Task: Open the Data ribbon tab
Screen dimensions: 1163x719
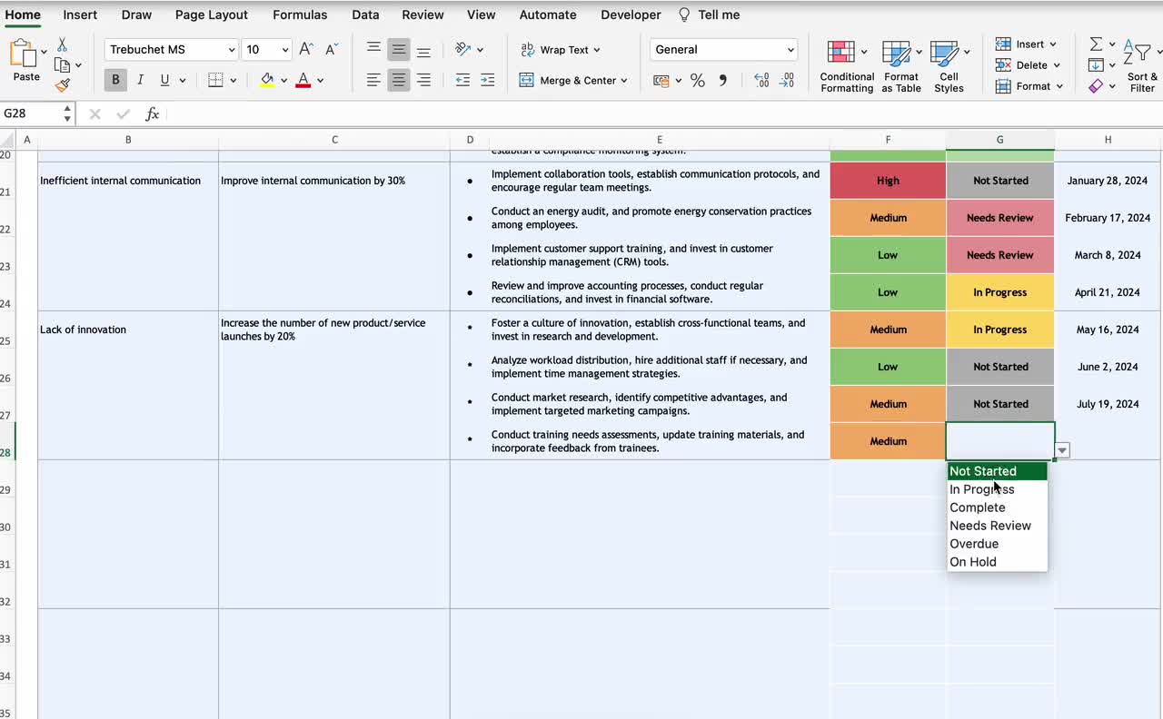Action: (x=365, y=15)
